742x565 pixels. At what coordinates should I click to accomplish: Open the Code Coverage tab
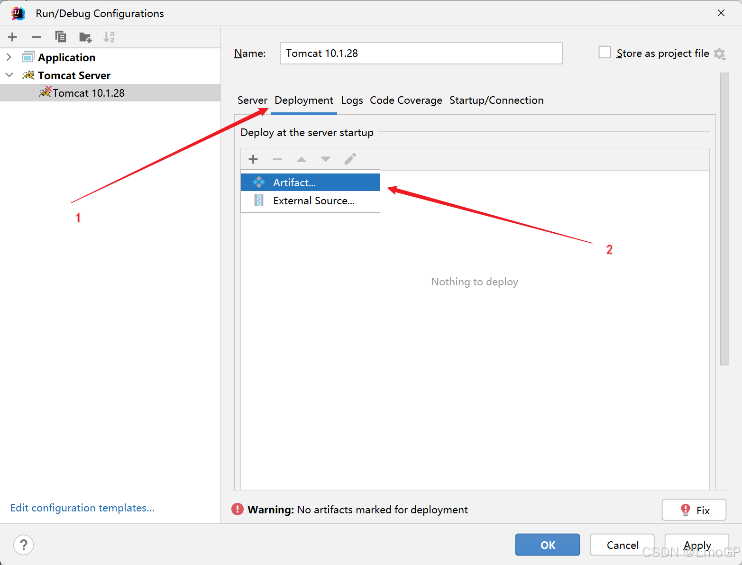point(406,100)
